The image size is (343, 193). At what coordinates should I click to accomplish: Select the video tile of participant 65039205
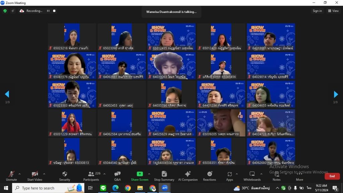click(x=221, y=123)
